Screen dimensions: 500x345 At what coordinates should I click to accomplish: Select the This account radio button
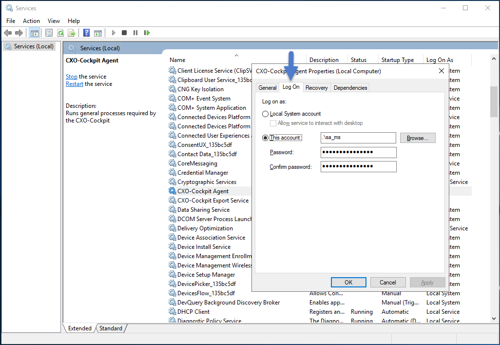point(265,138)
